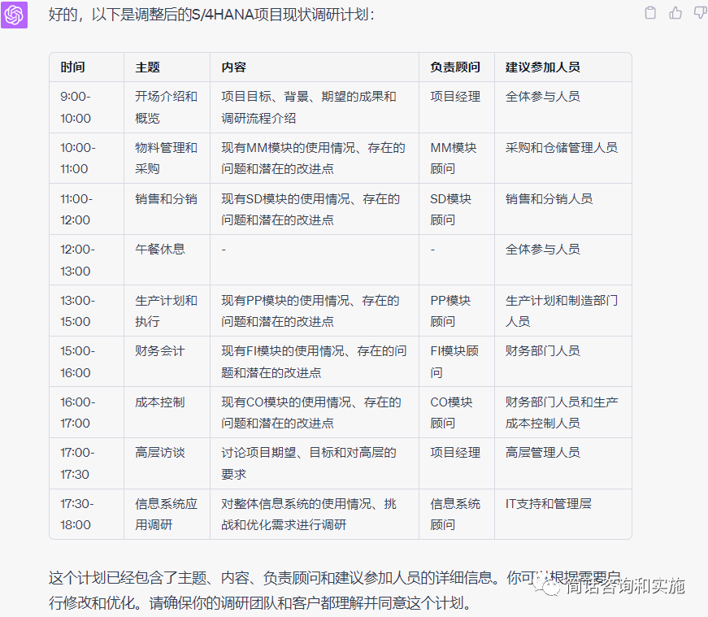This screenshot has height=617, width=708.
Task: Select the 高层访谈 topic cell
Action: [160, 452]
